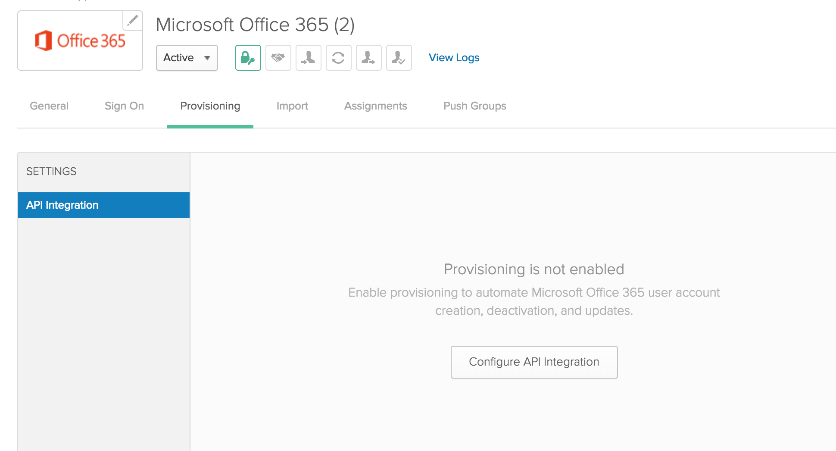Click the Provisioning is not enabled heading
The image size is (836, 451).
(x=534, y=269)
